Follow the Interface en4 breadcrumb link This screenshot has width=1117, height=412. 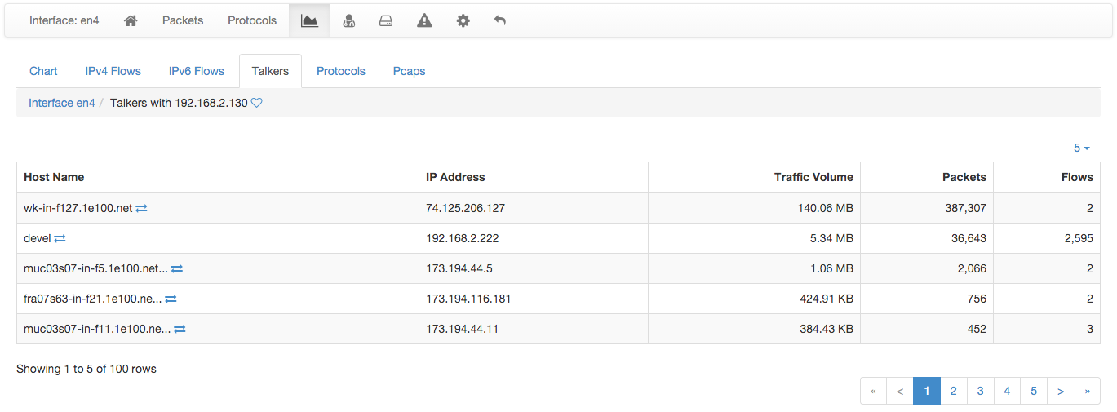(62, 103)
